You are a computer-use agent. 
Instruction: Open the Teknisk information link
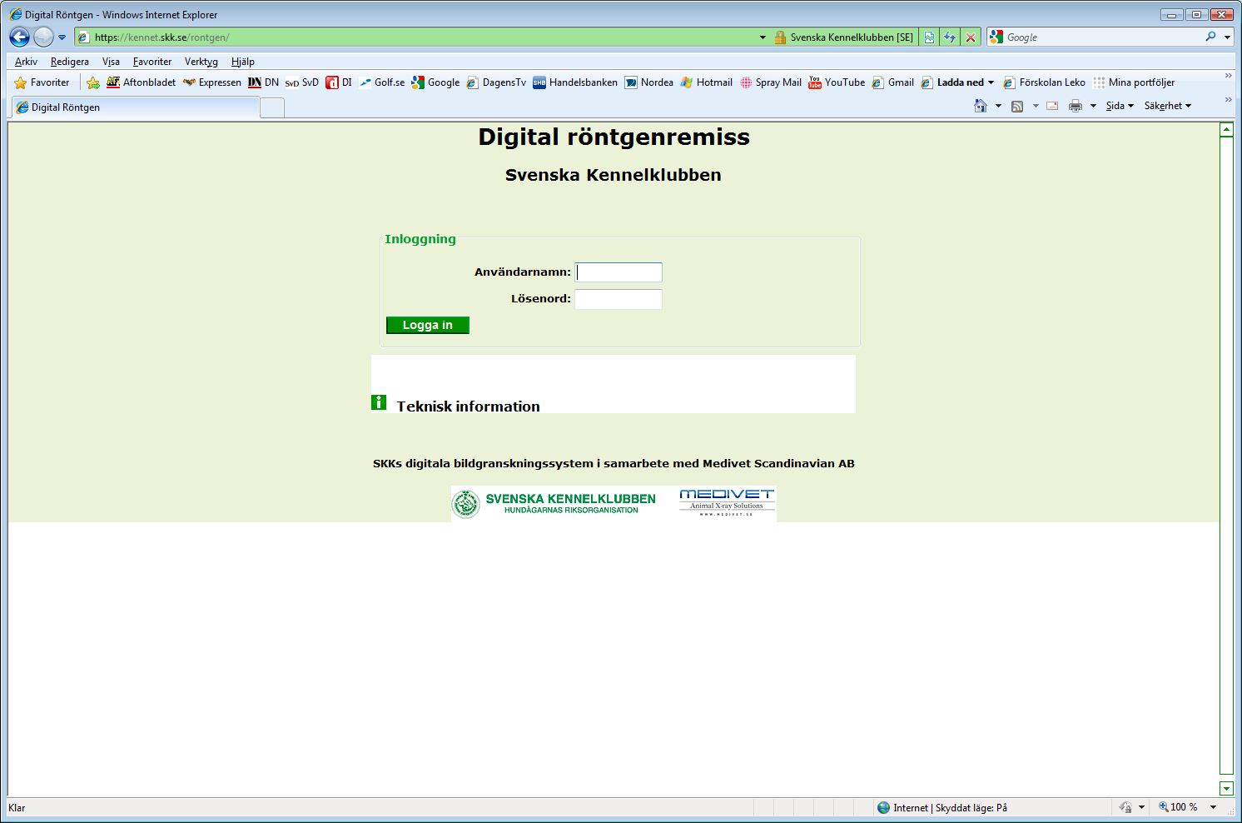point(468,407)
